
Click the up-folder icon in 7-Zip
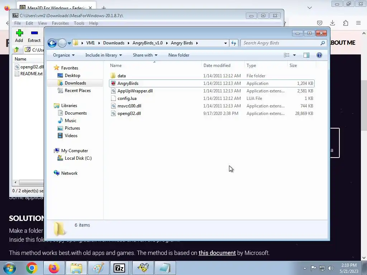[16, 49]
